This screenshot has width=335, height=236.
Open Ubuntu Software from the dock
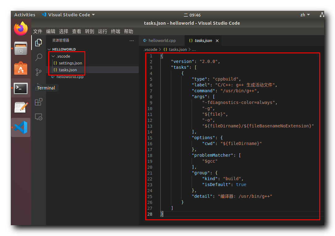tap(20, 68)
